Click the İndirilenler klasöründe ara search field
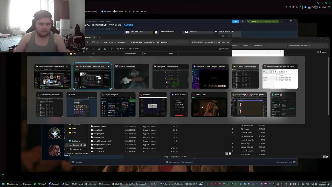Screen dimensions: 332x187 307,45
